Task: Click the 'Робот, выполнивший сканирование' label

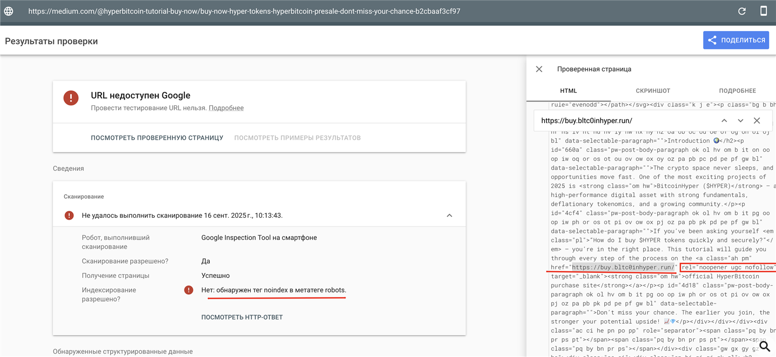Action: click(116, 242)
